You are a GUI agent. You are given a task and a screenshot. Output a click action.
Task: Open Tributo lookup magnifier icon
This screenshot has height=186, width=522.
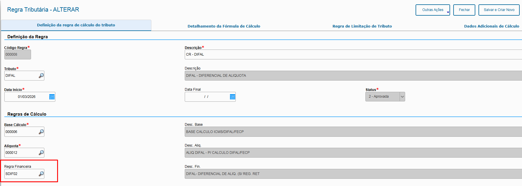(x=41, y=76)
